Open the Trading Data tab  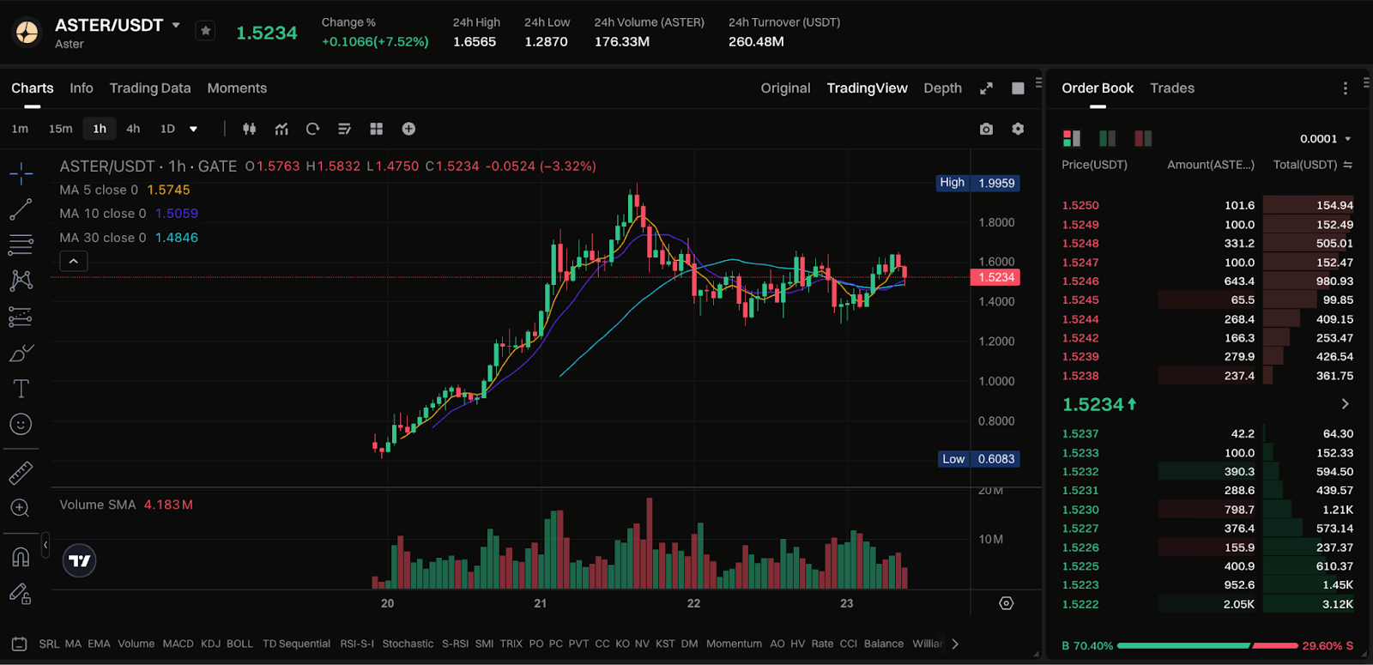(150, 88)
